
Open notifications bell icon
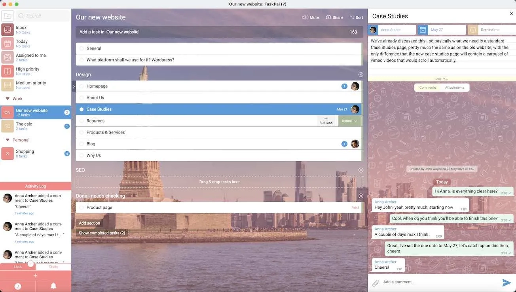pos(53,286)
